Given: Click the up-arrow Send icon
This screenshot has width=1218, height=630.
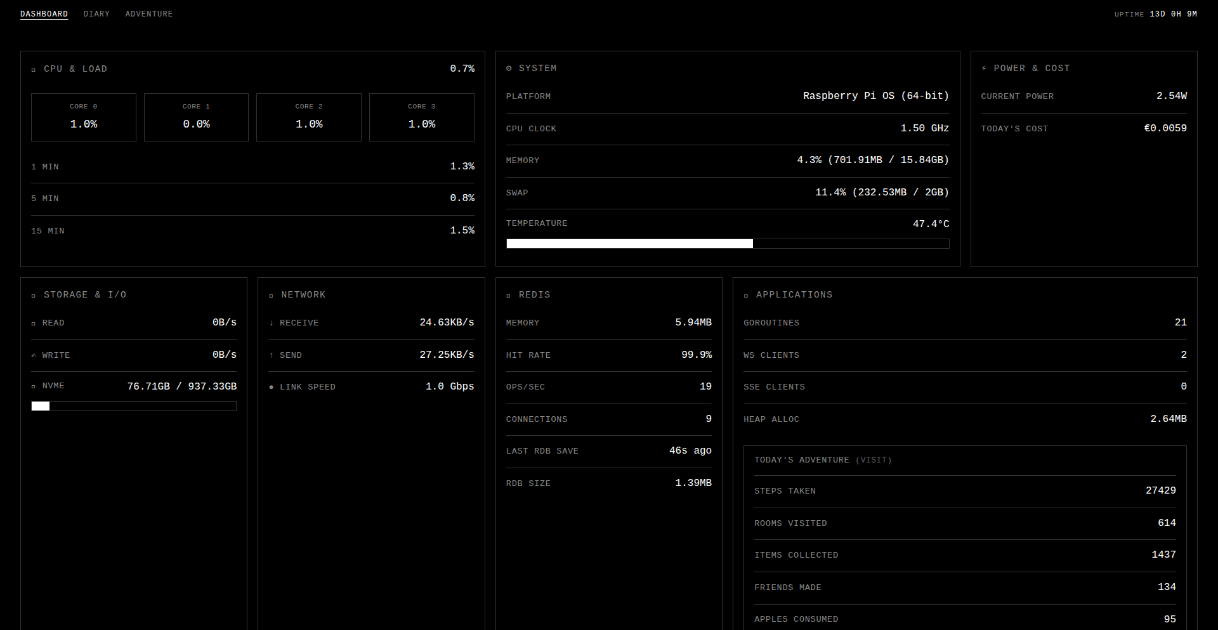Looking at the screenshot, I should click(272, 355).
